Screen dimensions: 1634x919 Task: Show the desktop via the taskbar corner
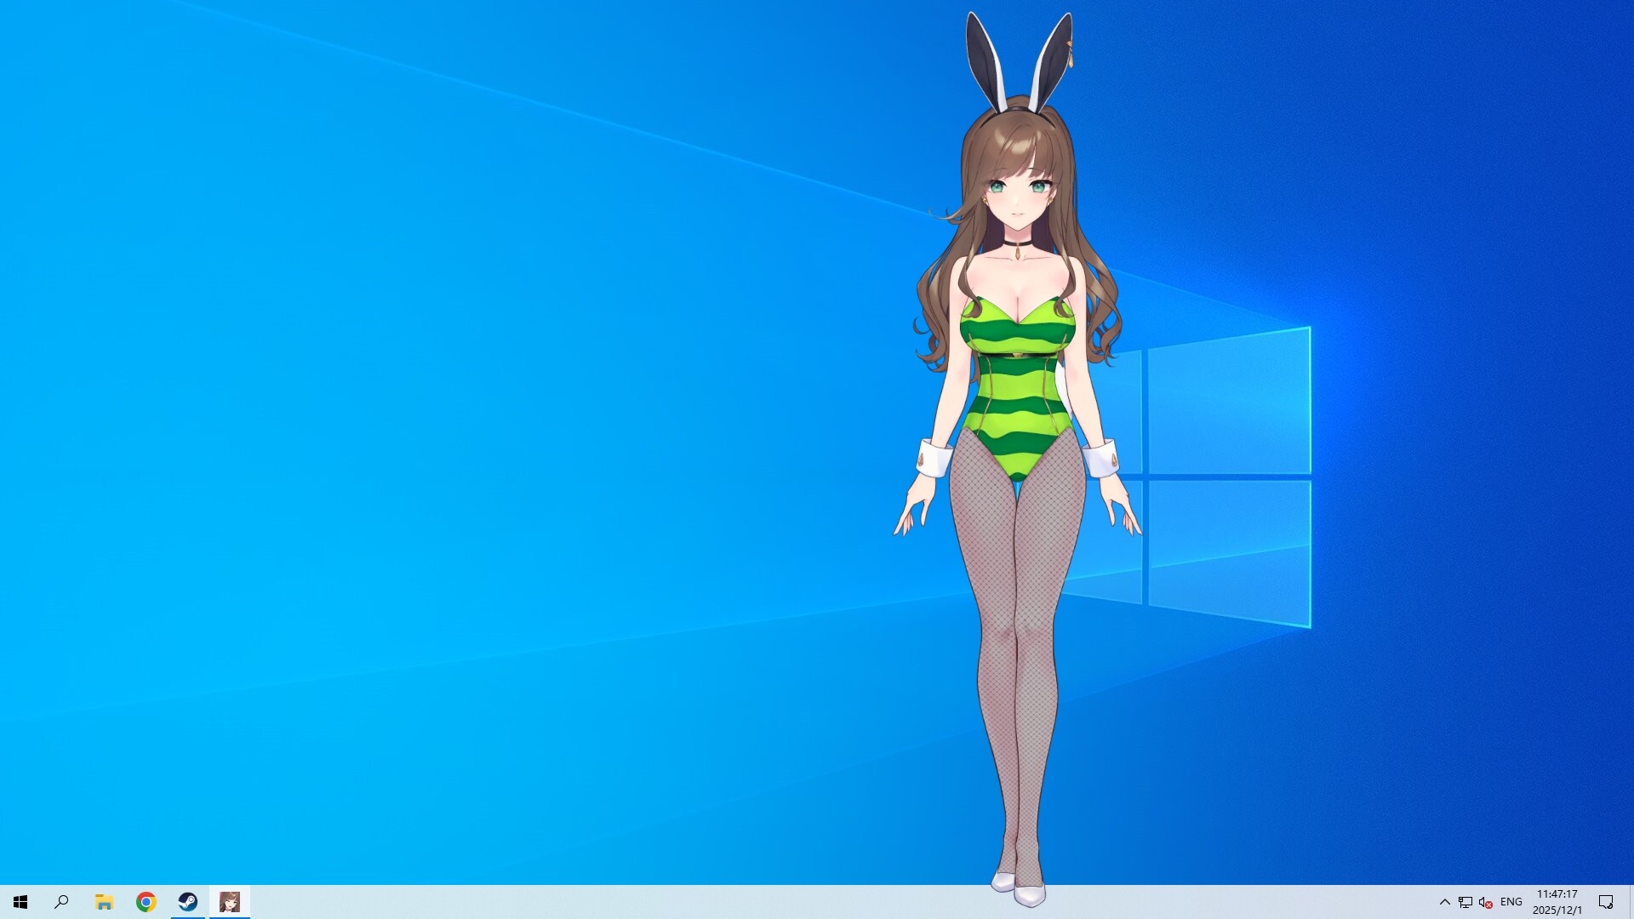coord(1631,902)
